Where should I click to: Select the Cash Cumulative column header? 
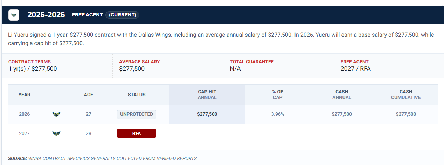click(x=406, y=95)
